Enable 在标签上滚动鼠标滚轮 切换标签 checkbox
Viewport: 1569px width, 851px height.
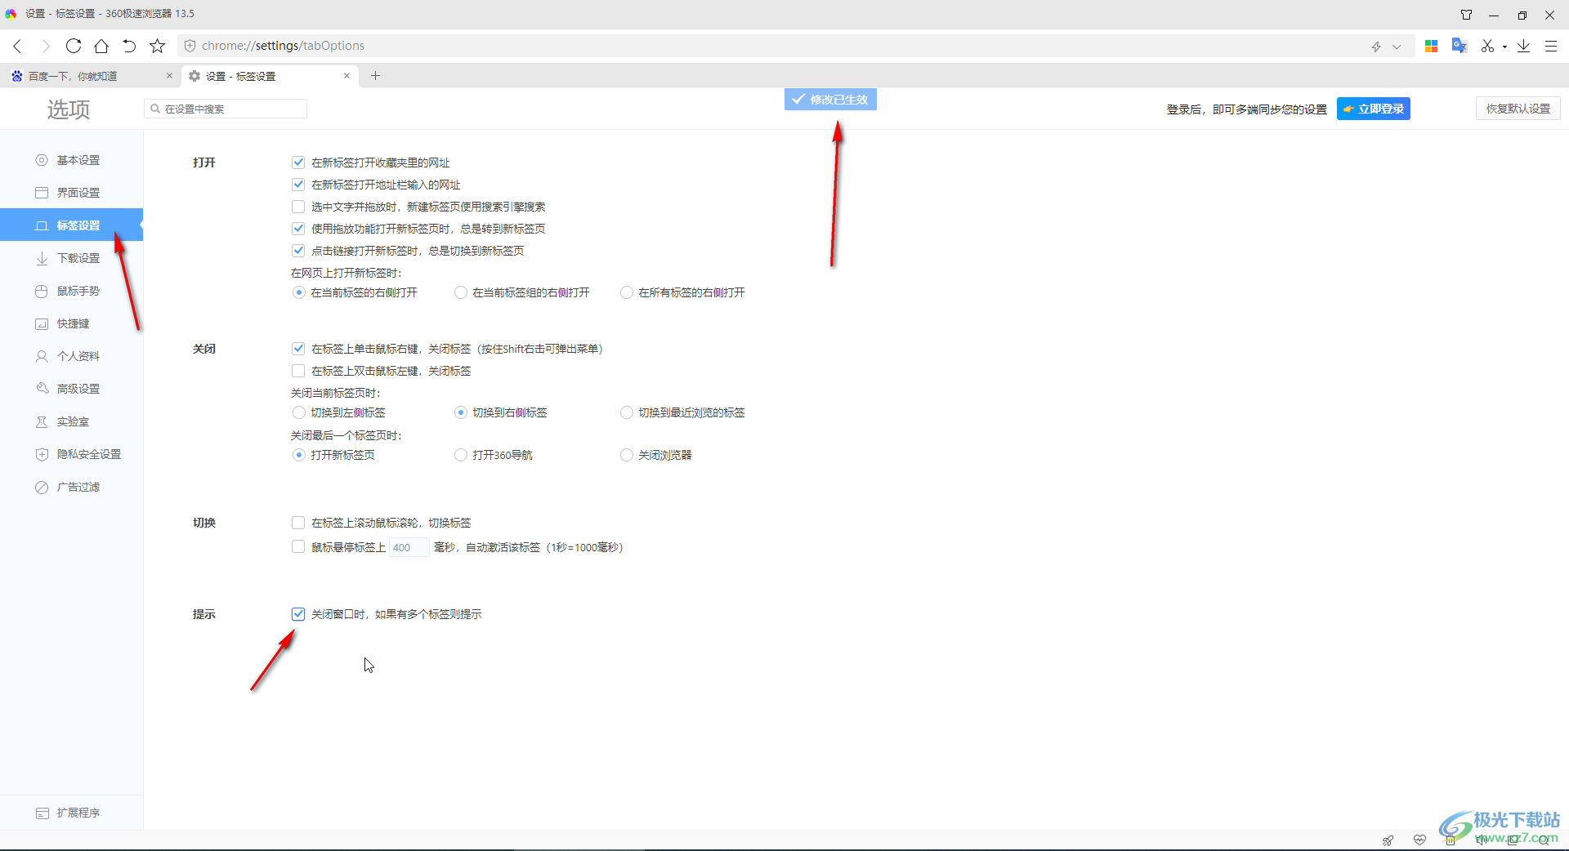298,523
